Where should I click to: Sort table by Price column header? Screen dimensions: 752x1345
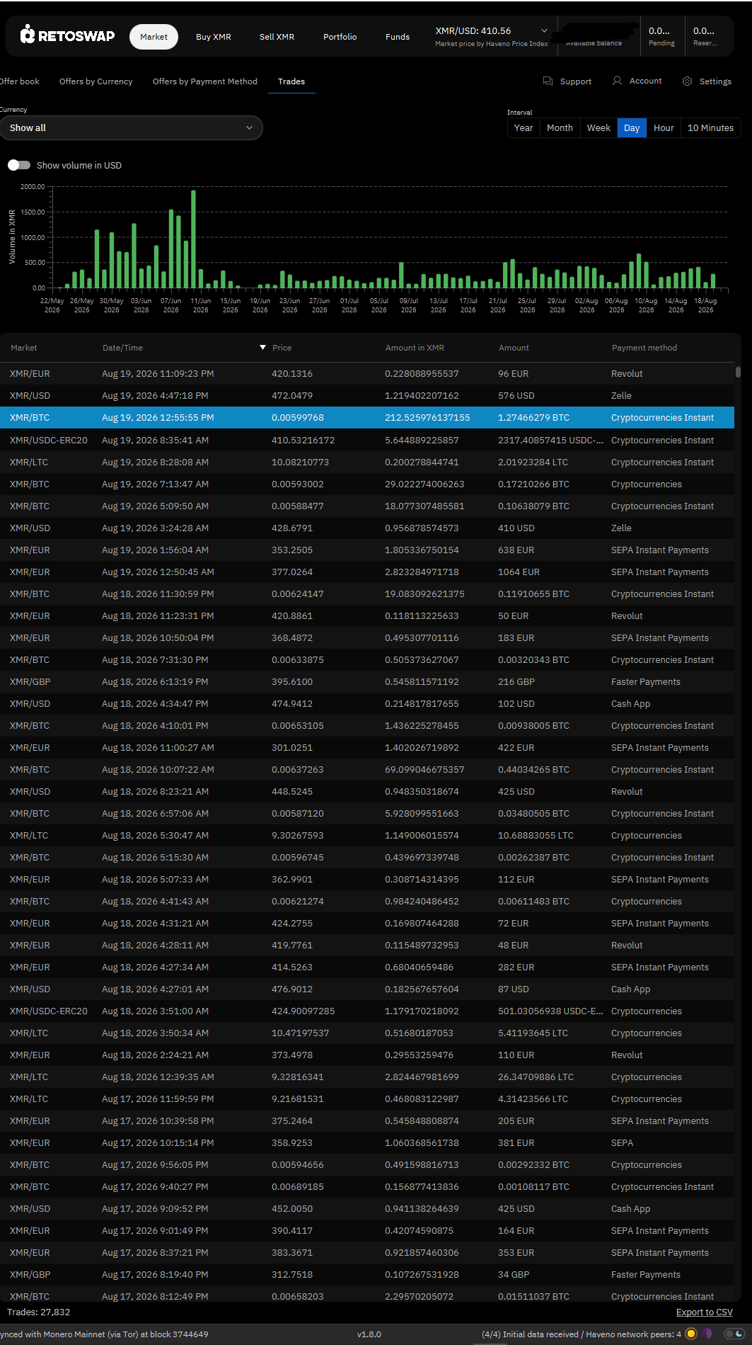[x=282, y=348]
